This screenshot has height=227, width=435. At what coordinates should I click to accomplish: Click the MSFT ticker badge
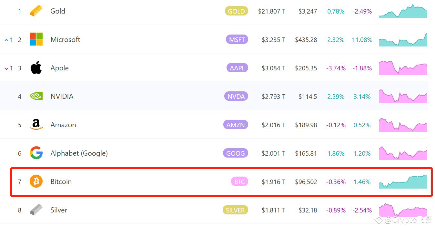pyautogui.click(x=237, y=39)
